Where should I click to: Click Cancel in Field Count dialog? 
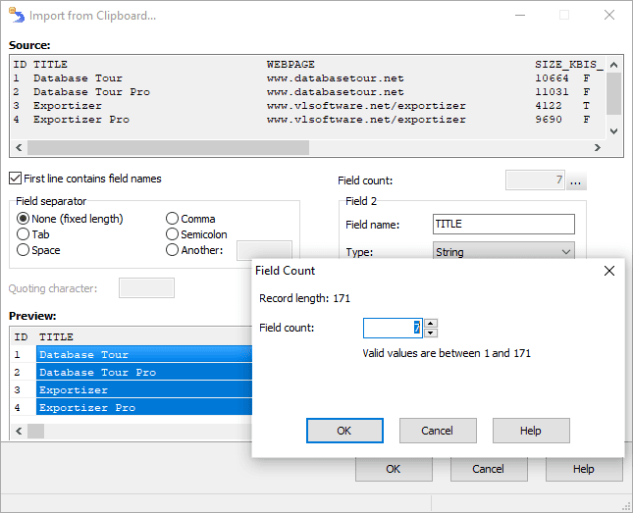point(437,431)
